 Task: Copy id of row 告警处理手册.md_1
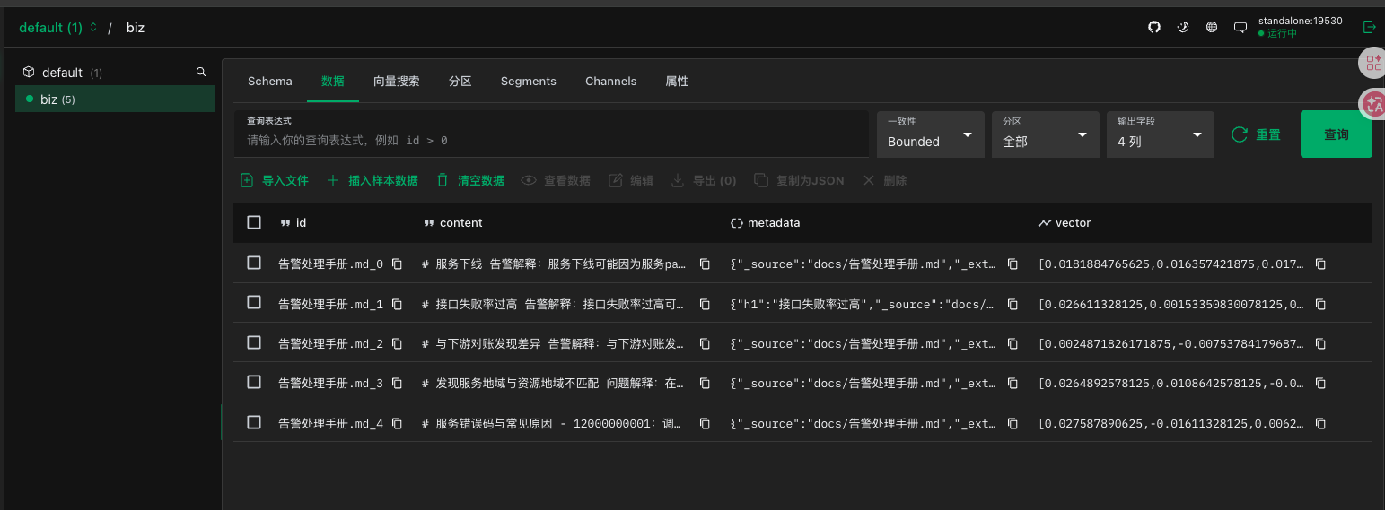[x=397, y=304]
